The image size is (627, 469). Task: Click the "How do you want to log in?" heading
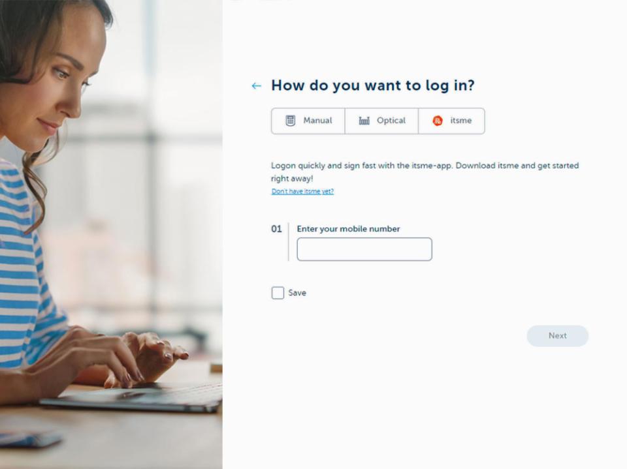373,85
